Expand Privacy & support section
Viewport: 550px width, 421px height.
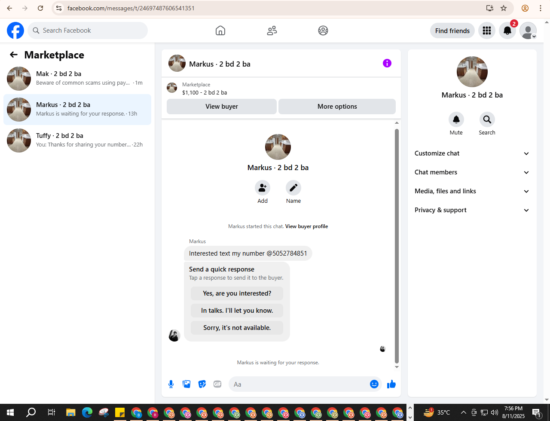pyautogui.click(x=472, y=210)
